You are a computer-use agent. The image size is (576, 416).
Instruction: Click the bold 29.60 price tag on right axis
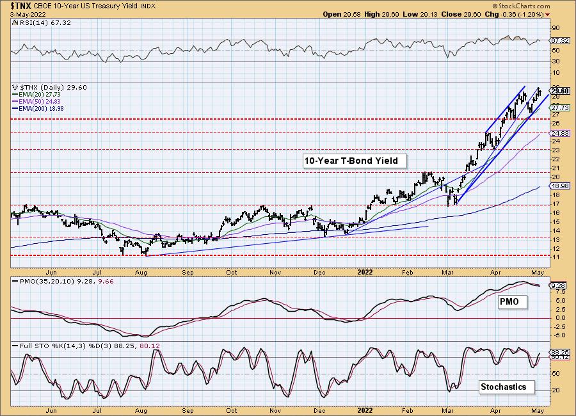[x=560, y=91]
